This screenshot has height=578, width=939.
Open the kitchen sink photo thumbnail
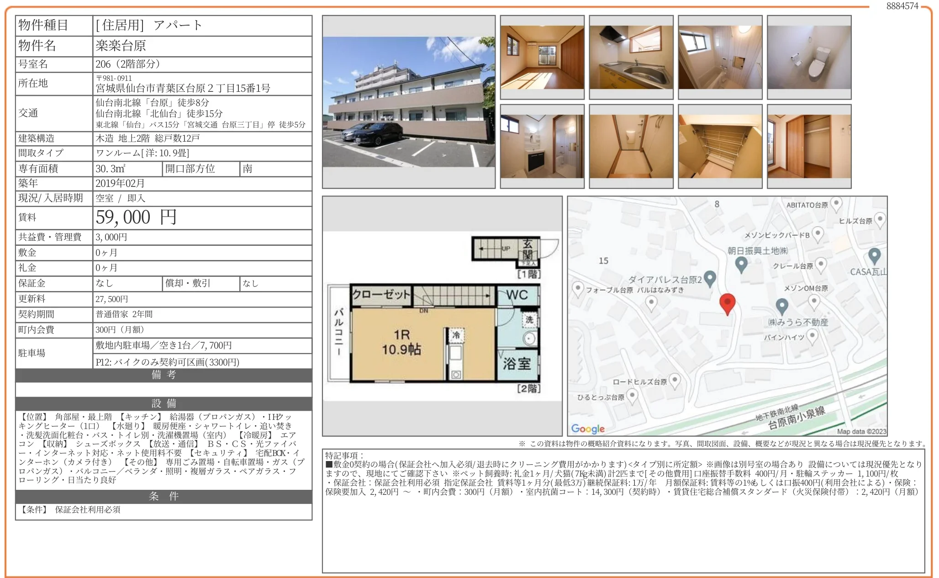631,57
